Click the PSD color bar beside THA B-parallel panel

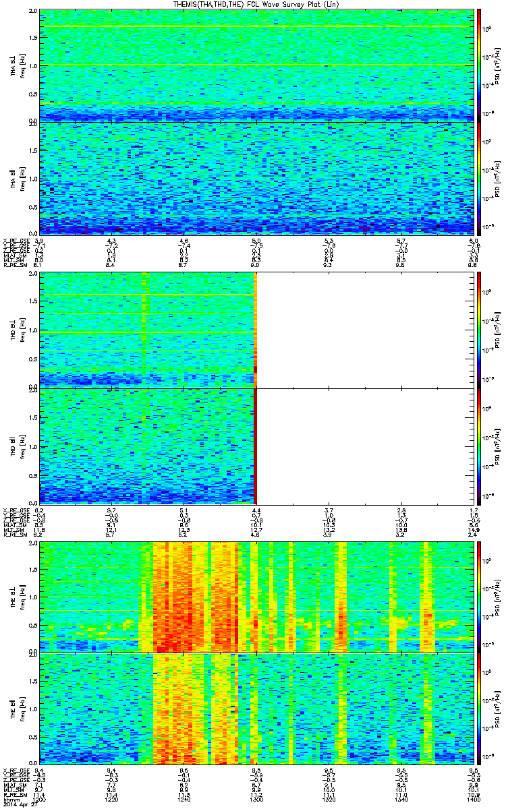click(479, 177)
